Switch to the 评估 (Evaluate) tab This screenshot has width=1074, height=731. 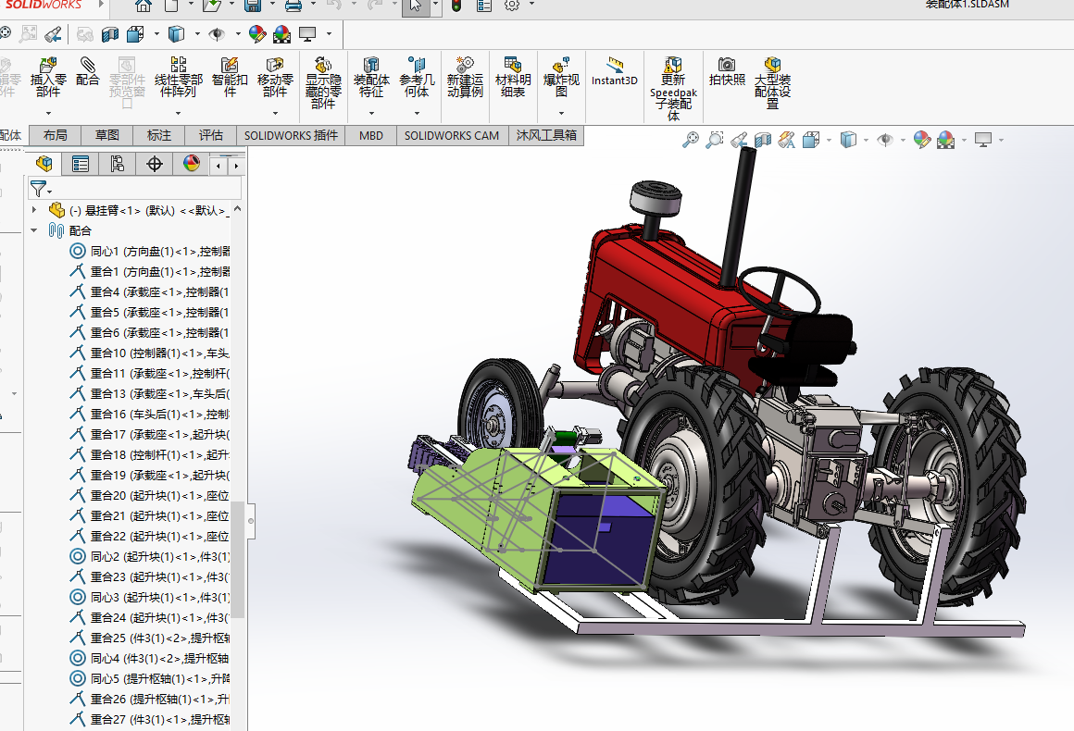point(211,135)
